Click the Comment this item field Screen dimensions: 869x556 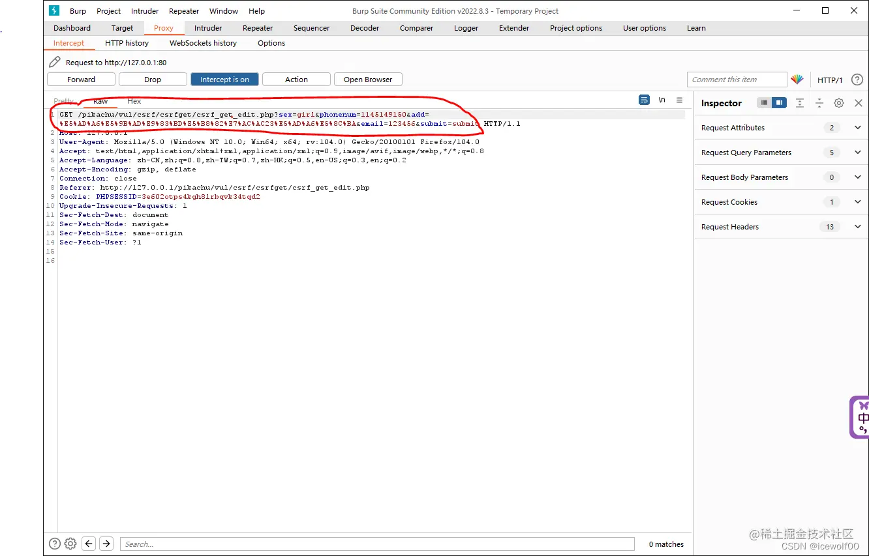(x=737, y=80)
